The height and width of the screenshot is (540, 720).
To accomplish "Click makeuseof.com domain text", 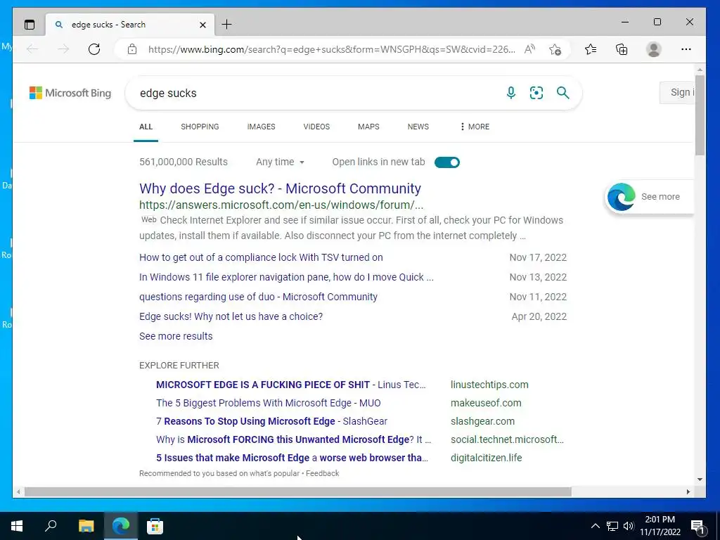I will [486, 403].
